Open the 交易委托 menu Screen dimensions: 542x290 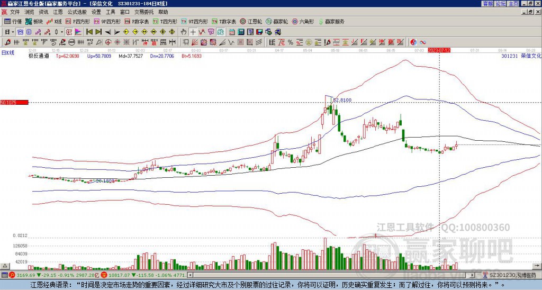[144, 12]
